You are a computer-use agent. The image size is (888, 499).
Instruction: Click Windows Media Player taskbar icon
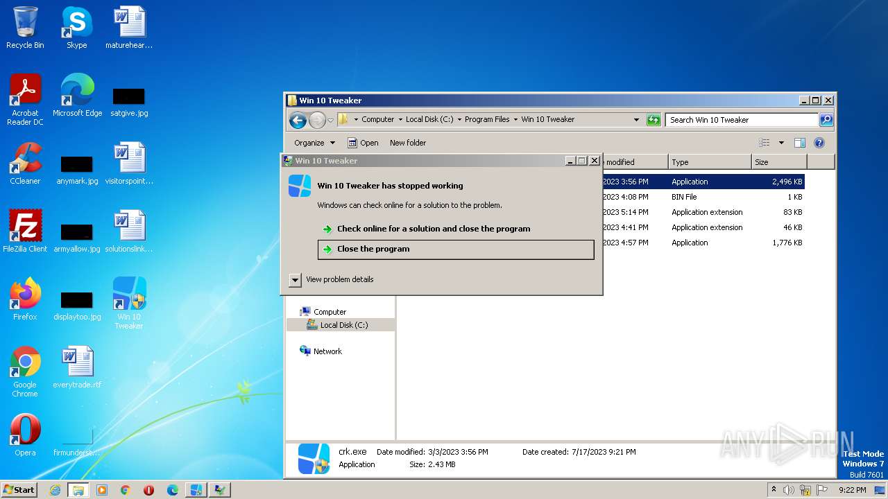(102, 490)
